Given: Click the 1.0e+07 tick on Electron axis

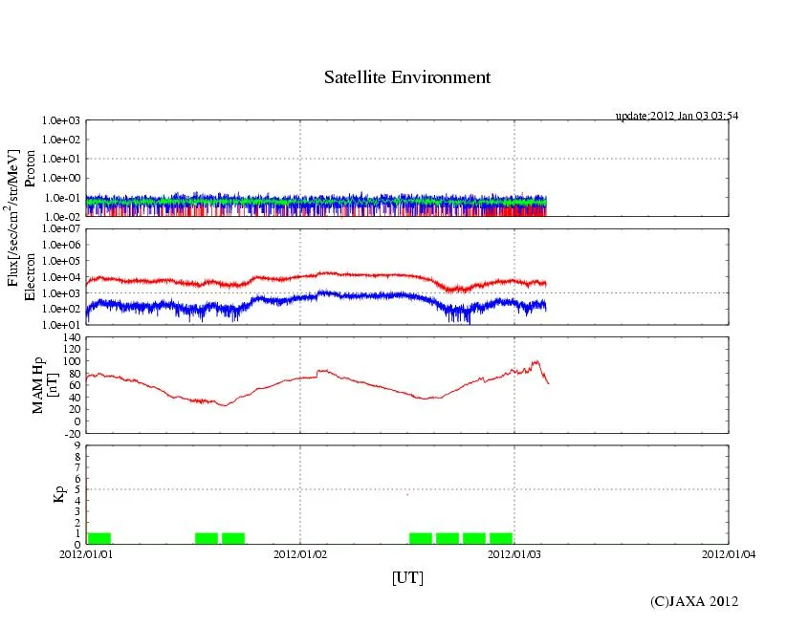Looking at the screenshot, I should point(59,229).
